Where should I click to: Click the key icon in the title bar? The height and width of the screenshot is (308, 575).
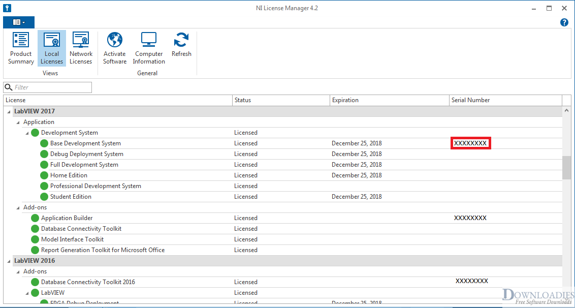point(7,8)
